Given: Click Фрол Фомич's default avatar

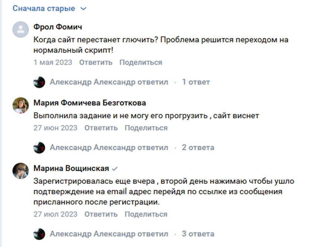Looking at the screenshot, I should (20, 29).
